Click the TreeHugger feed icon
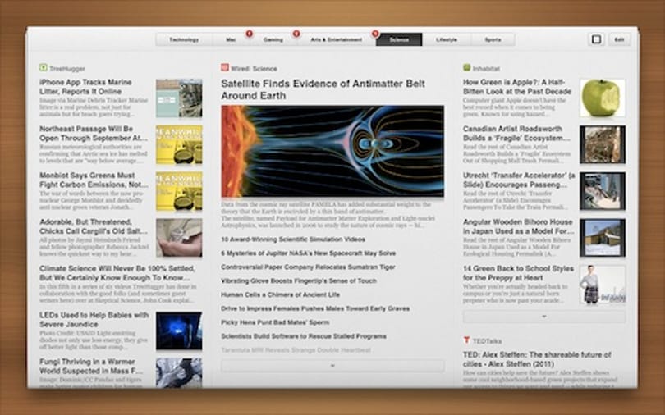This screenshot has height=415, width=665. 43,68
